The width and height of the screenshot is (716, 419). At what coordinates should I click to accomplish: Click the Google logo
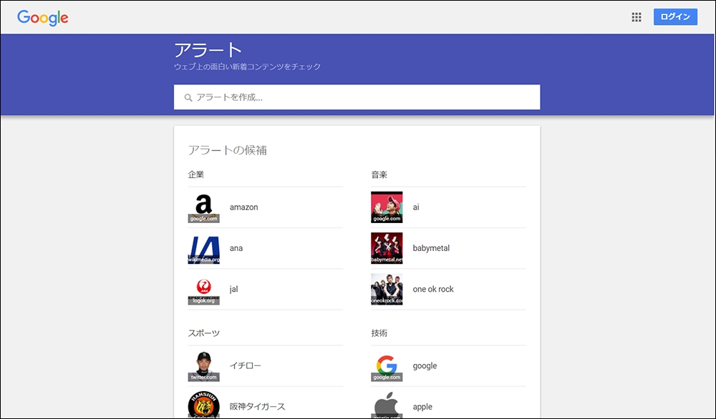(x=42, y=18)
